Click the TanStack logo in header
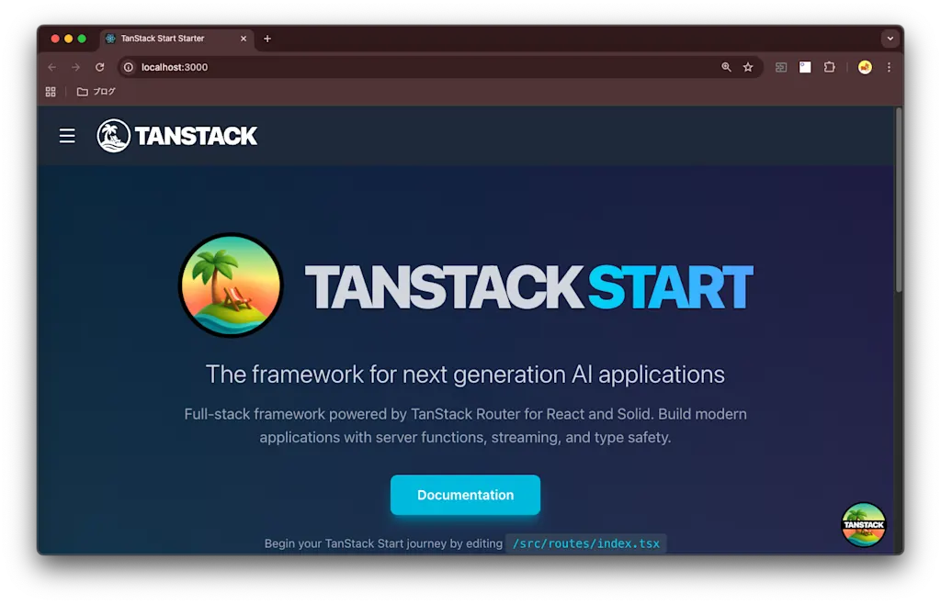Image resolution: width=941 pixels, height=604 pixels. [x=177, y=136]
